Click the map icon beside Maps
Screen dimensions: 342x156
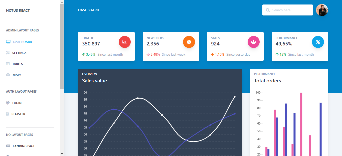8,75
